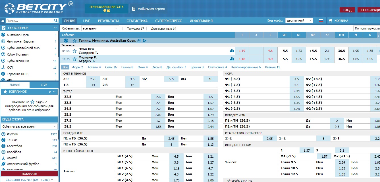Select 2.25 odds for 3:0 set score
The height and width of the screenshot is (182, 380).
point(93,79)
